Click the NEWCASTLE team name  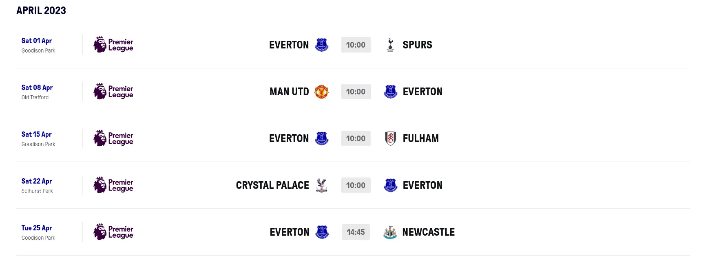point(428,232)
